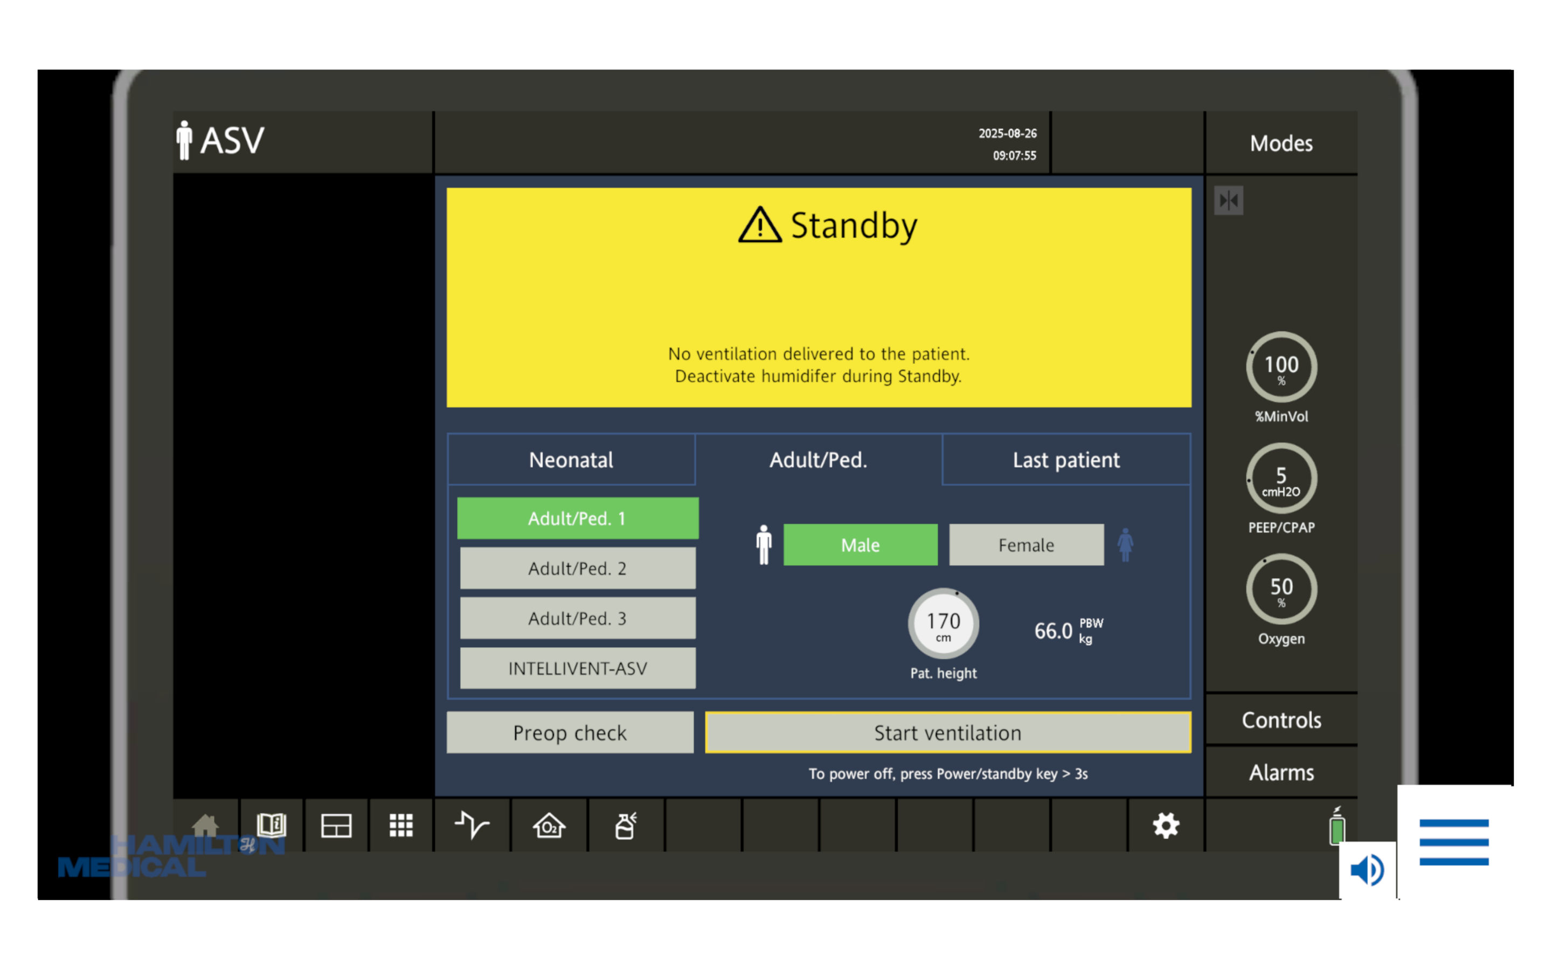1552x970 pixels.
Task: Switch to the Adult/Ped. tab
Action: pos(819,460)
